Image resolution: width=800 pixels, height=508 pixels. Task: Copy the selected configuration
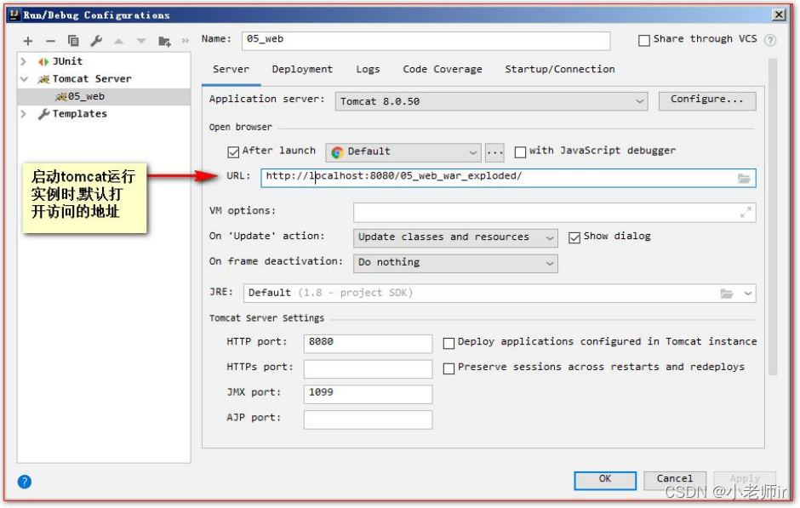coord(73,41)
